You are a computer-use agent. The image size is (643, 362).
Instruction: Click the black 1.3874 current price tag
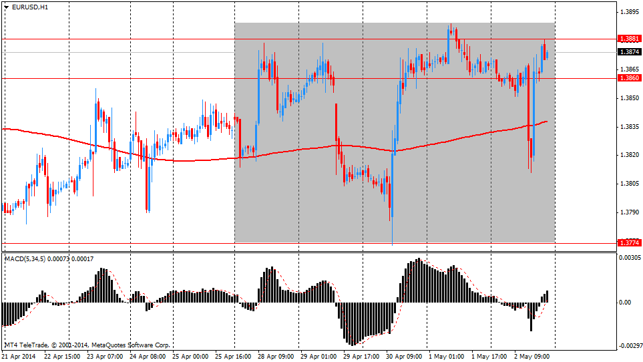tap(628, 52)
